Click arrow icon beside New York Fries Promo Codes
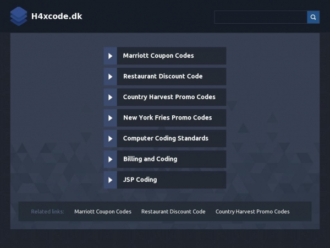The height and width of the screenshot is (248, 330). 111,118
